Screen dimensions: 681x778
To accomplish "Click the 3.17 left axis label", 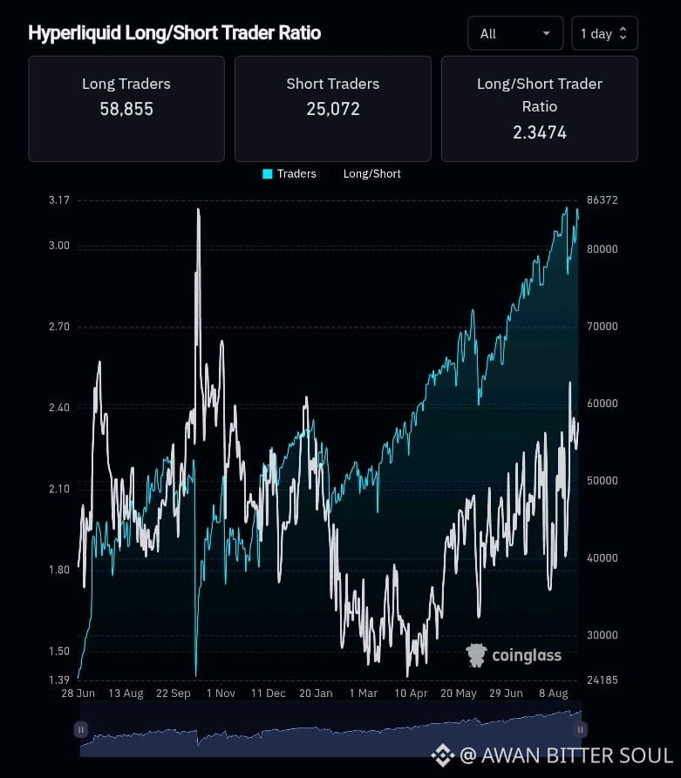I will 59,200.
